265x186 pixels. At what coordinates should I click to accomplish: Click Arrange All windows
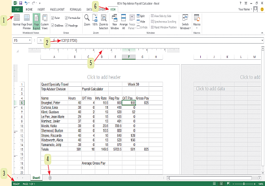click(x=124, y=22)
